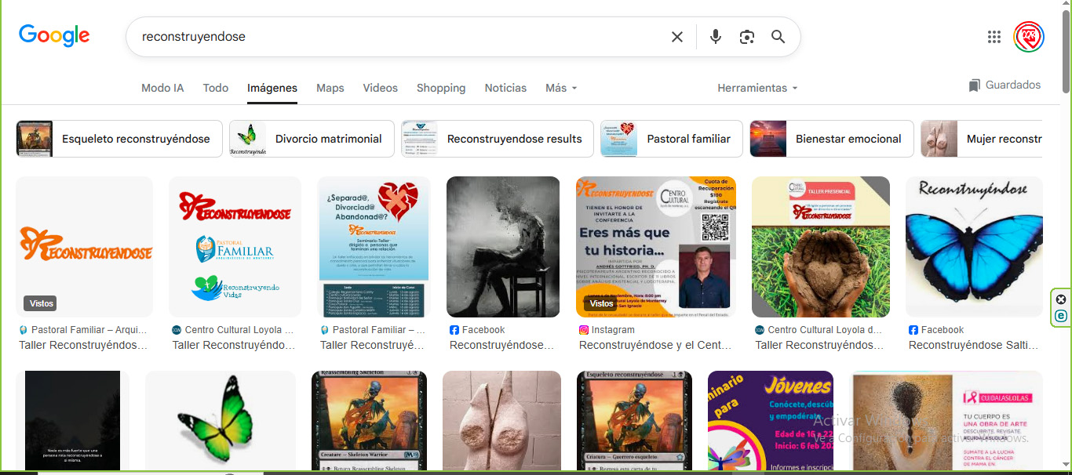Screen dimensions: 1072x475
Task: Clear the search box with the X icon
Action: click(x=676, y=37)
